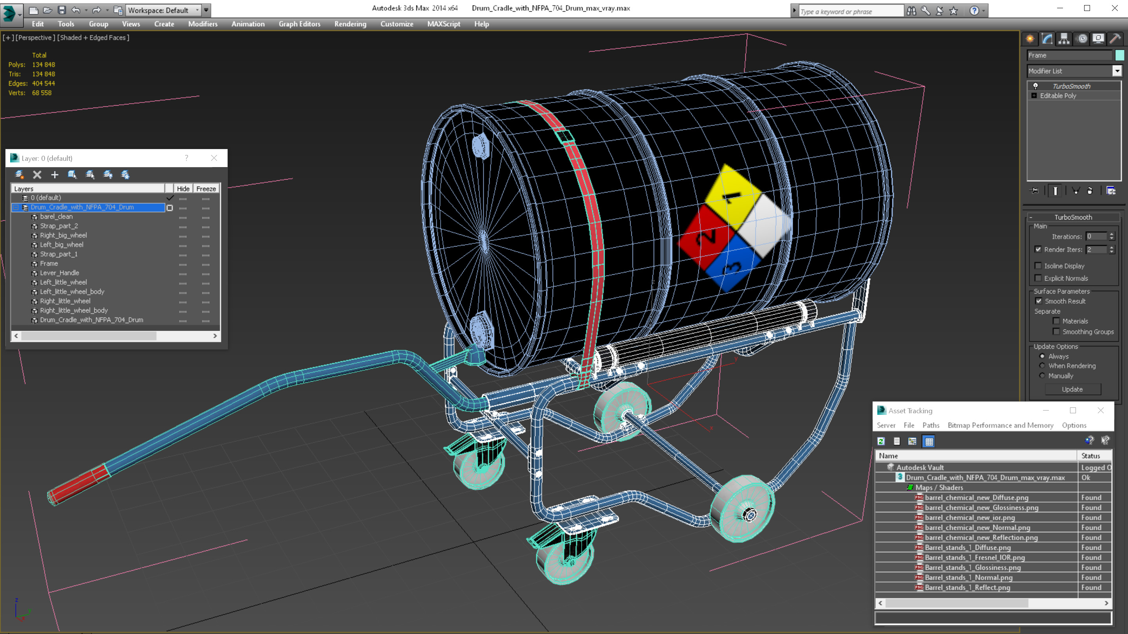Viewport: 1128px width, 634px height.
Task: Click Show End Result toggle icon
Action: click(1055, 191)
